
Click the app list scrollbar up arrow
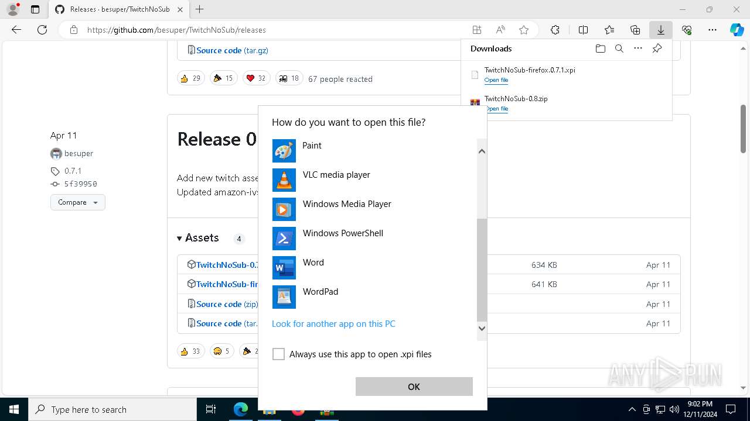point(482,151)
